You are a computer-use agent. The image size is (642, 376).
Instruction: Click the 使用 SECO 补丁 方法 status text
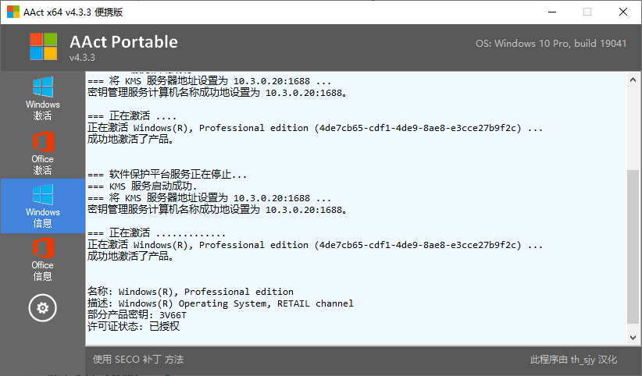pyautogui.click(x=138, y=360)
